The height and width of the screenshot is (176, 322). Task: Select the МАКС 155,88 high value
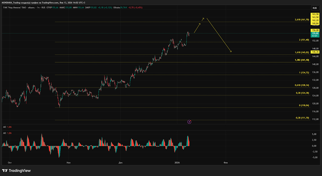[65, 8]
